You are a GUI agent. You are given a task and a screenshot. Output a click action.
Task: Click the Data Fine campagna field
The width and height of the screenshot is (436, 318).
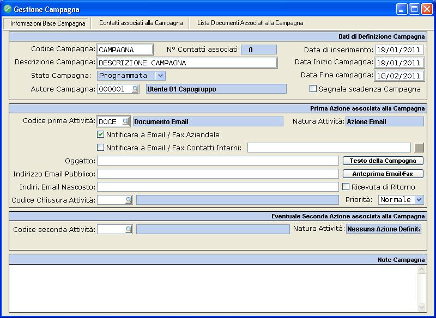tap(399, 76)
